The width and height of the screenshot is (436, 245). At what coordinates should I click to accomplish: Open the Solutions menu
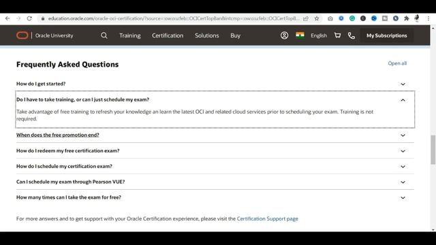(x=207, y=35)
